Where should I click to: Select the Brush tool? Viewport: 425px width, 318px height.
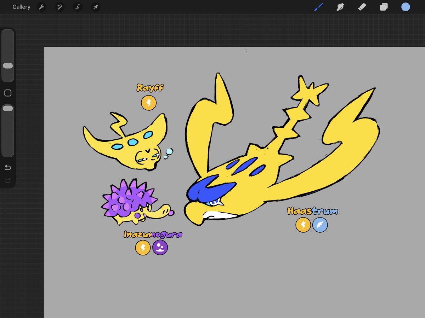319,7
